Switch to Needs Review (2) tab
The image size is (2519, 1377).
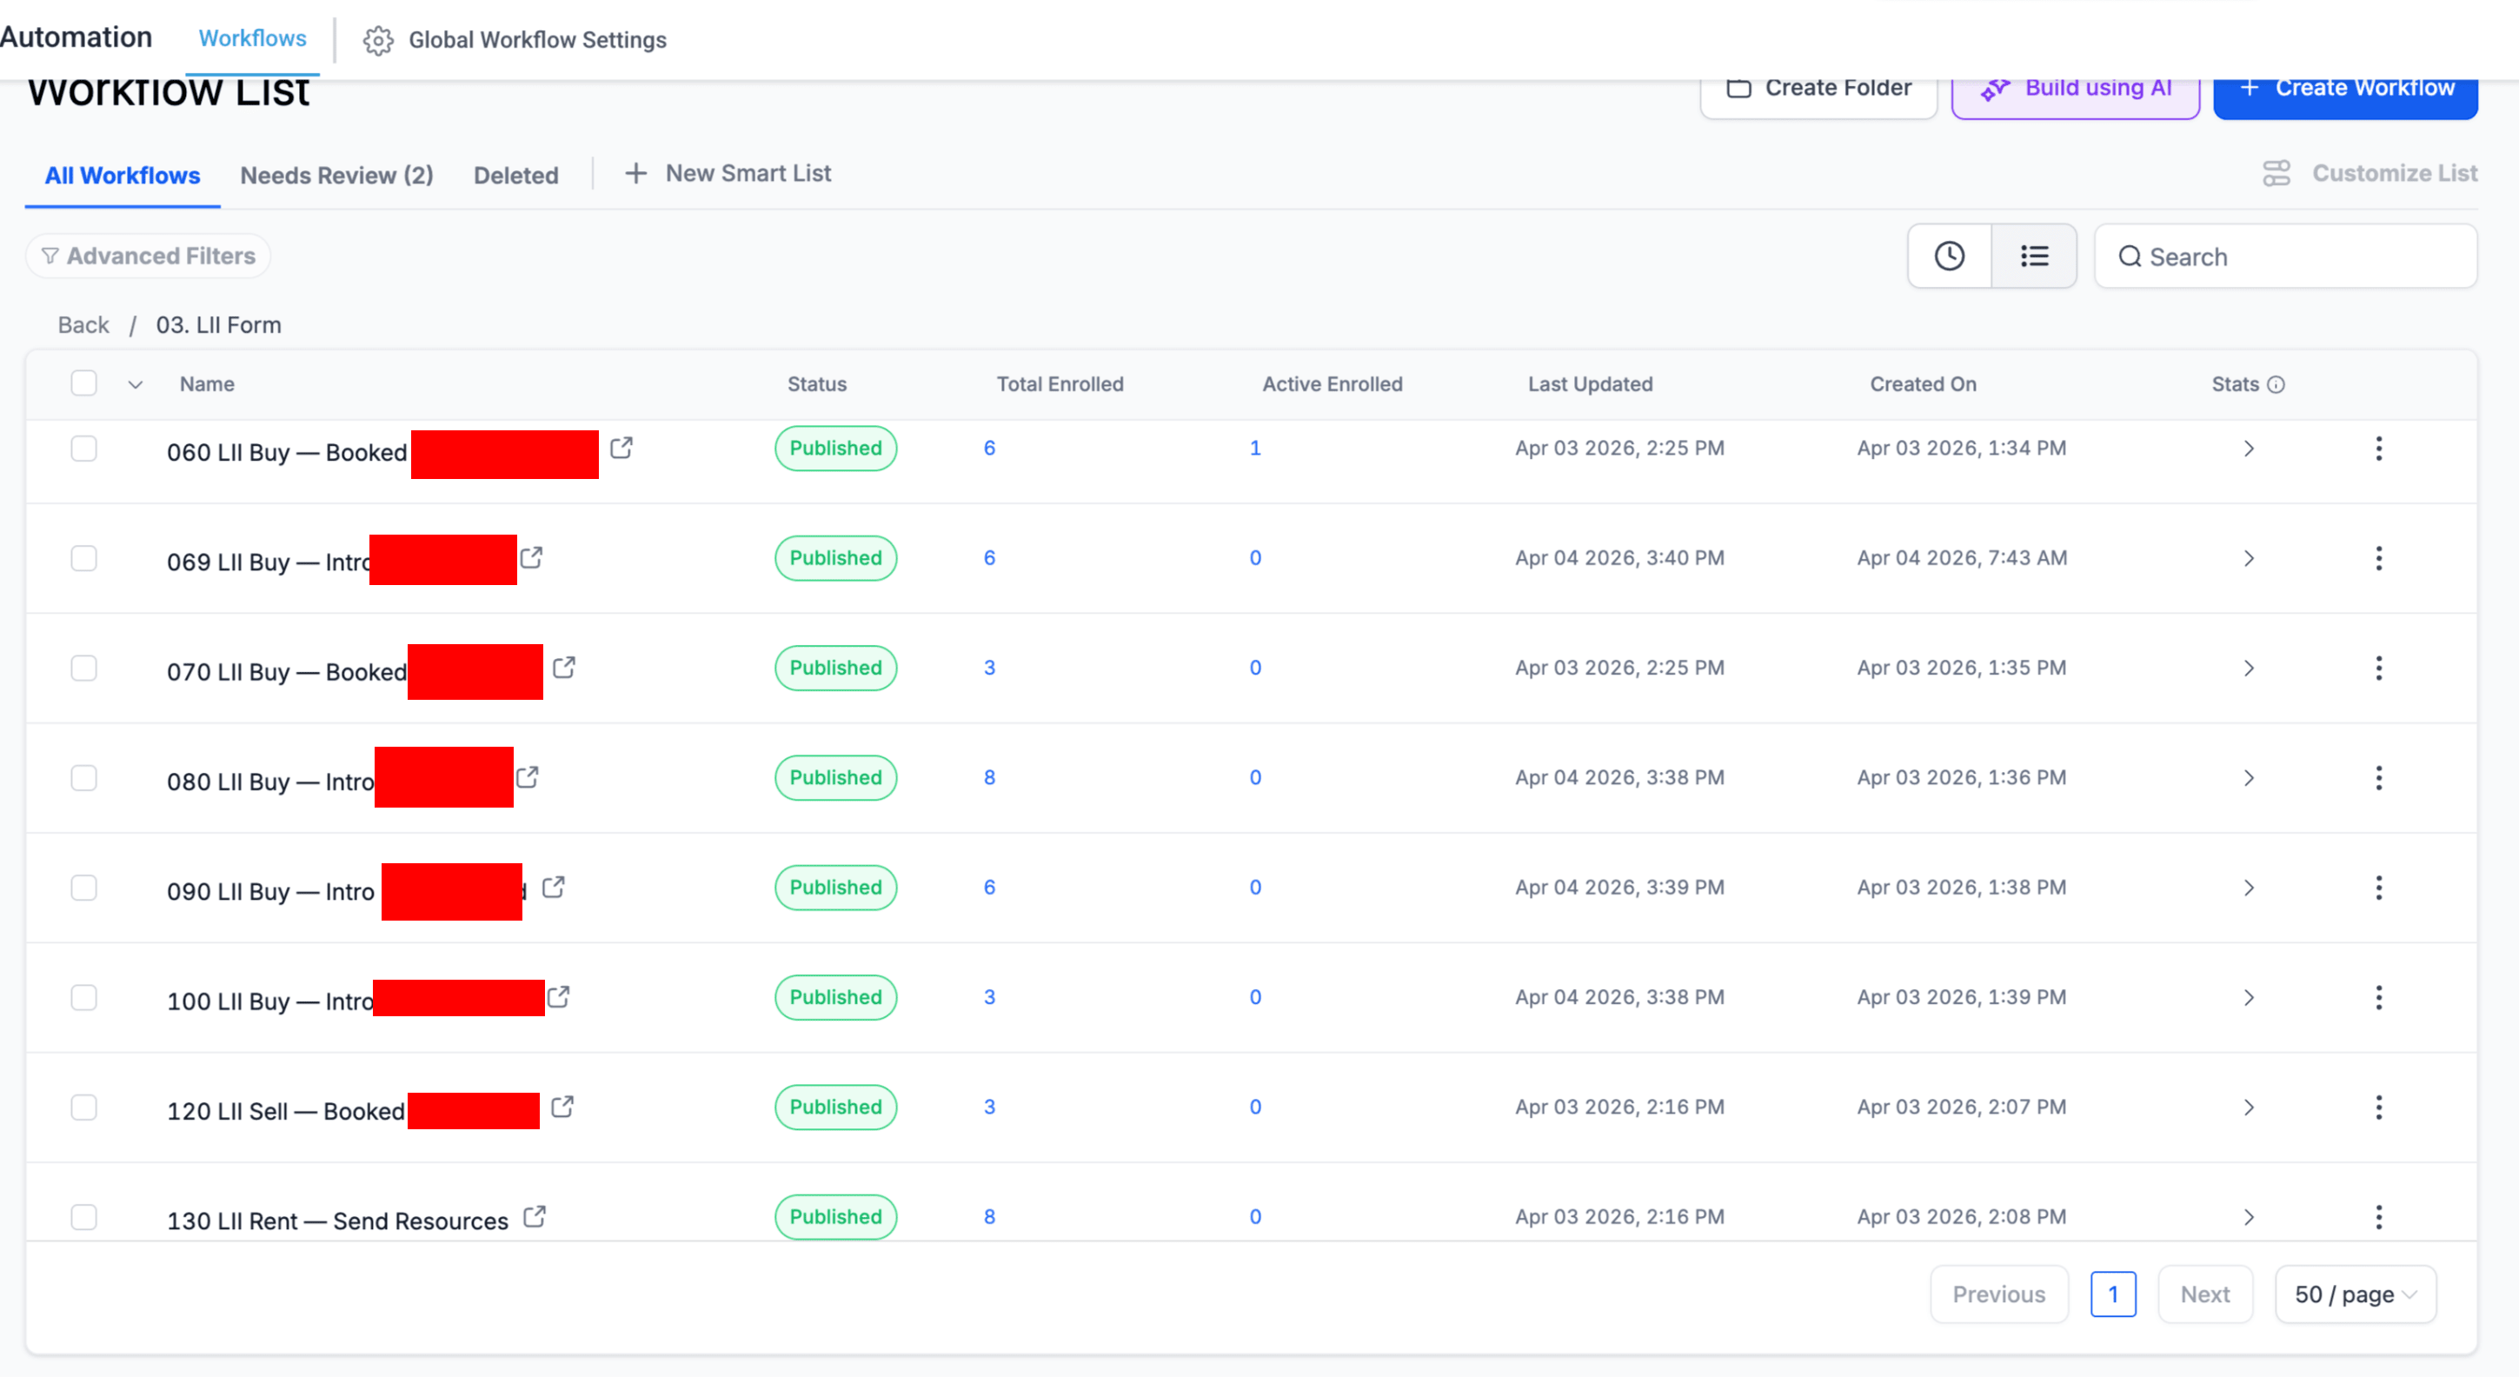point(336,175)
